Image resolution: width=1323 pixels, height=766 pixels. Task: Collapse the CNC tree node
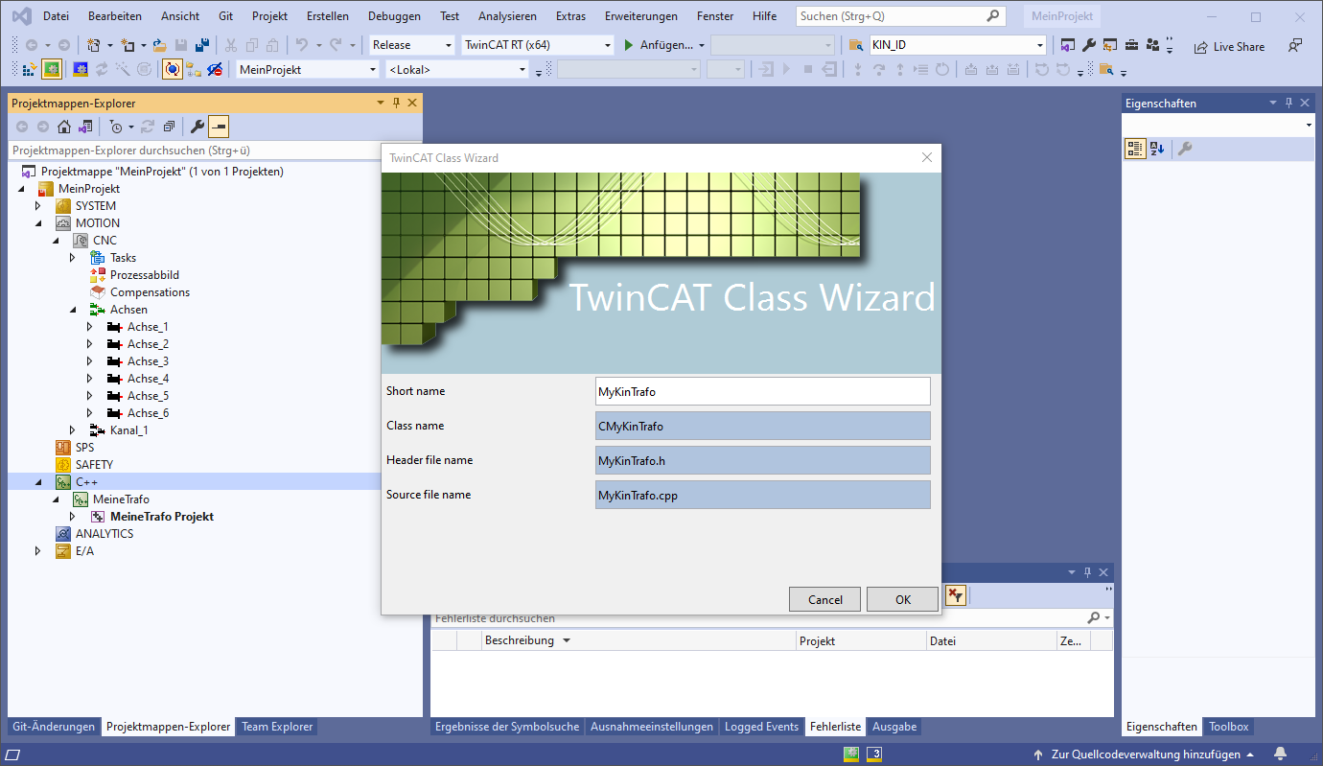coord(57,241)
